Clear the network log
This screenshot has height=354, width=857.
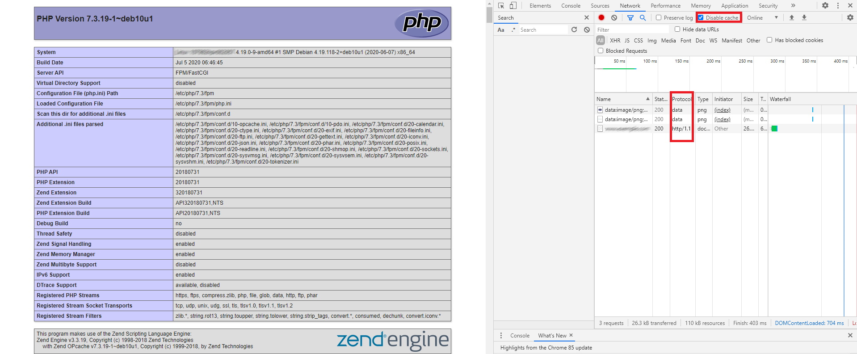[x=614, y=17]
